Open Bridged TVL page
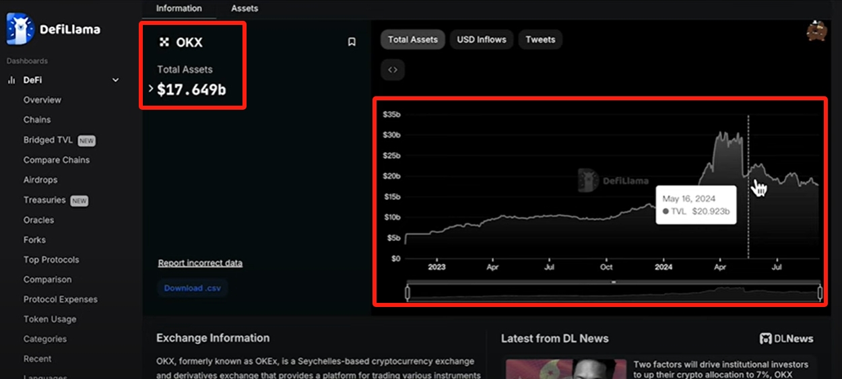This screenshot has height=379, width=842. click(48, 140)
